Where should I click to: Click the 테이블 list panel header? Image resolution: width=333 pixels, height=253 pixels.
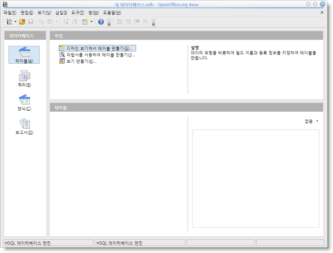(x=187, y=107)
